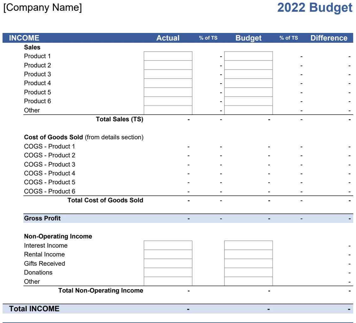Image resolution: width=356 pixels, height=323 pixels.
Task: Click the Actual cell for Gifts Received
Action: (x=168, y=263)
